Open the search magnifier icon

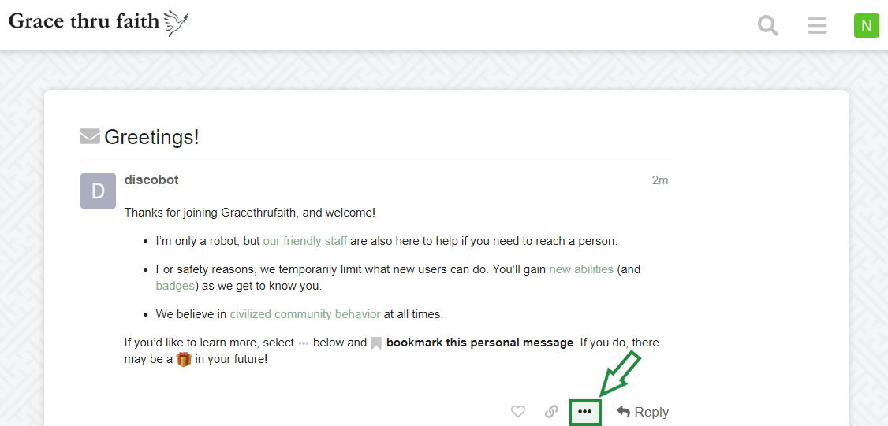[768, 25]
